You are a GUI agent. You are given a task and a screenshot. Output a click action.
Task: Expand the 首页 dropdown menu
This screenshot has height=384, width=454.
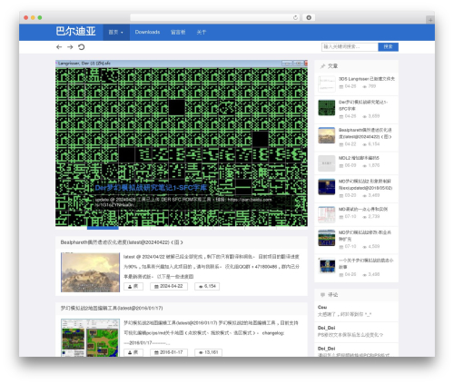point(116,32)
